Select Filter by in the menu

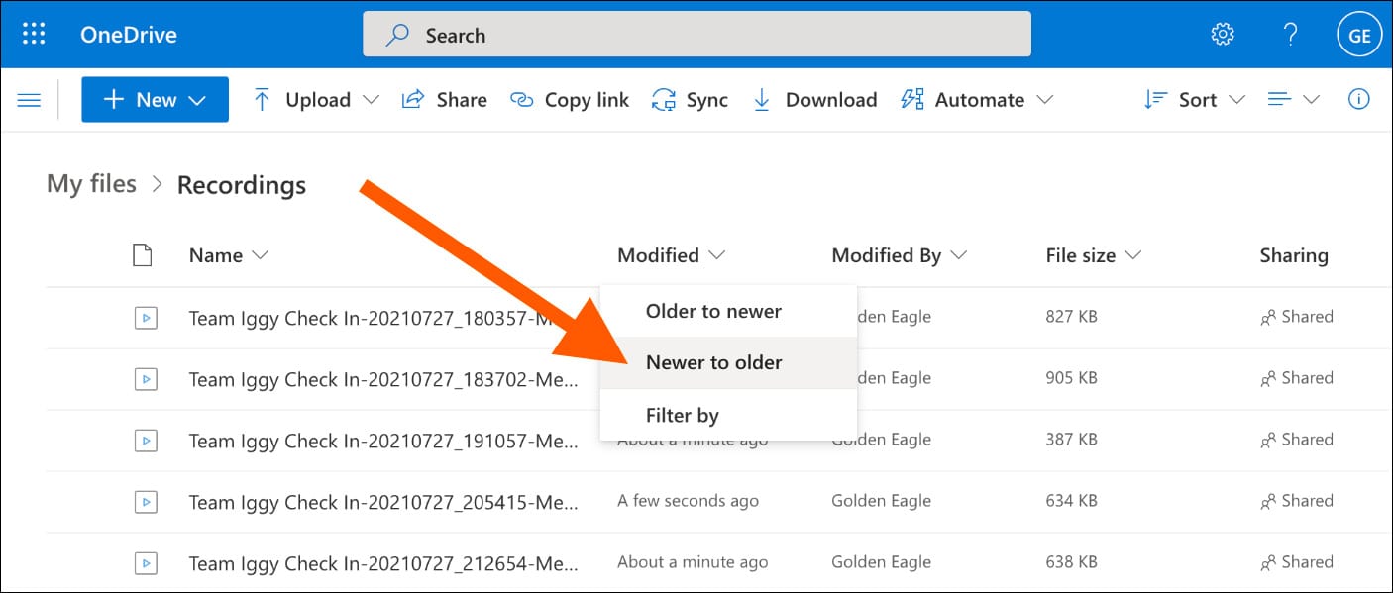[x=682, y=415]
